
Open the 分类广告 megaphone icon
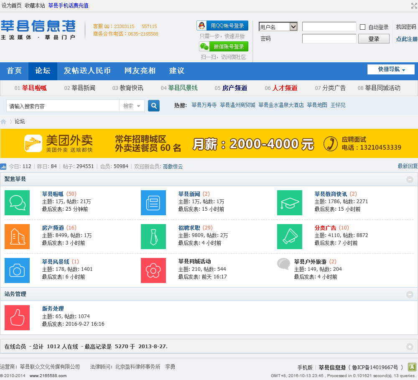pos(290,237)
